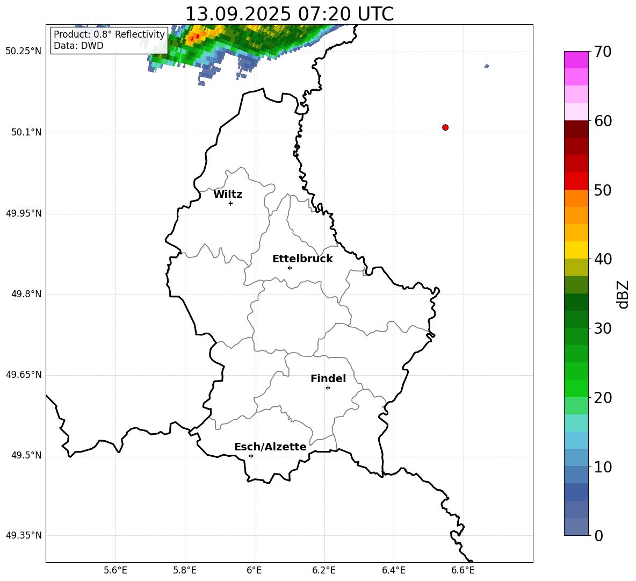Click the 6°E longitude label

[x=254, y=570]
